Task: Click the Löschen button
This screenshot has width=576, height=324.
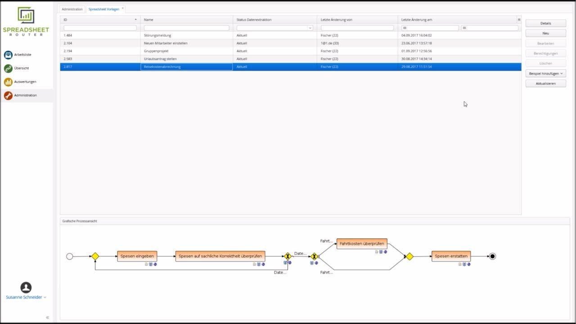Action: tap(546, 63)
